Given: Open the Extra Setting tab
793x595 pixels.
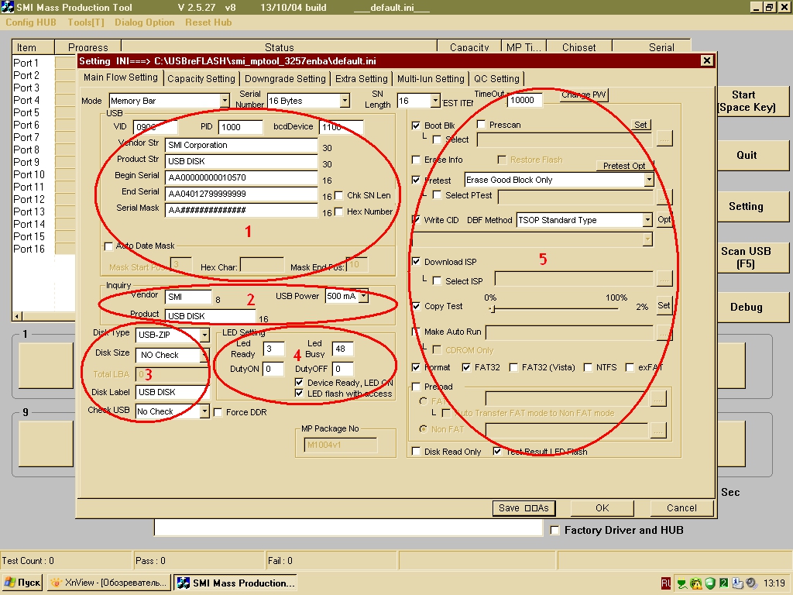Looking at the screenshot, I should [361, 78].
